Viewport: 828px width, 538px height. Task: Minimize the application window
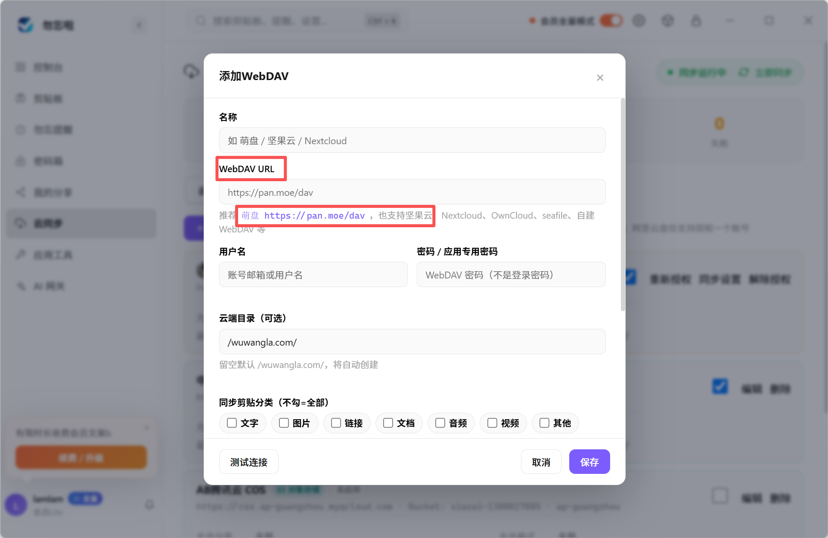tap(730, 20)
